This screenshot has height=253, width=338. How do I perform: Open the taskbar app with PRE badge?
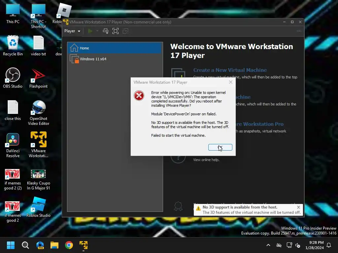point(40,245)
